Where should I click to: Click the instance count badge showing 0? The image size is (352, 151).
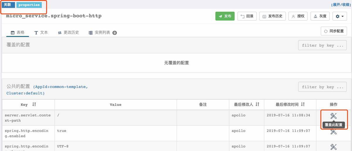(x=114, y=33)
